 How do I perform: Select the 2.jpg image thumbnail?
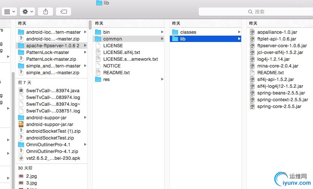(x=21, y=176)
